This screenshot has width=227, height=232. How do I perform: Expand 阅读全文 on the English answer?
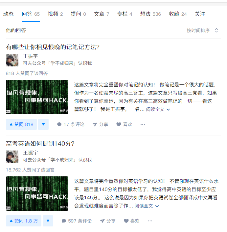point(147,206)
